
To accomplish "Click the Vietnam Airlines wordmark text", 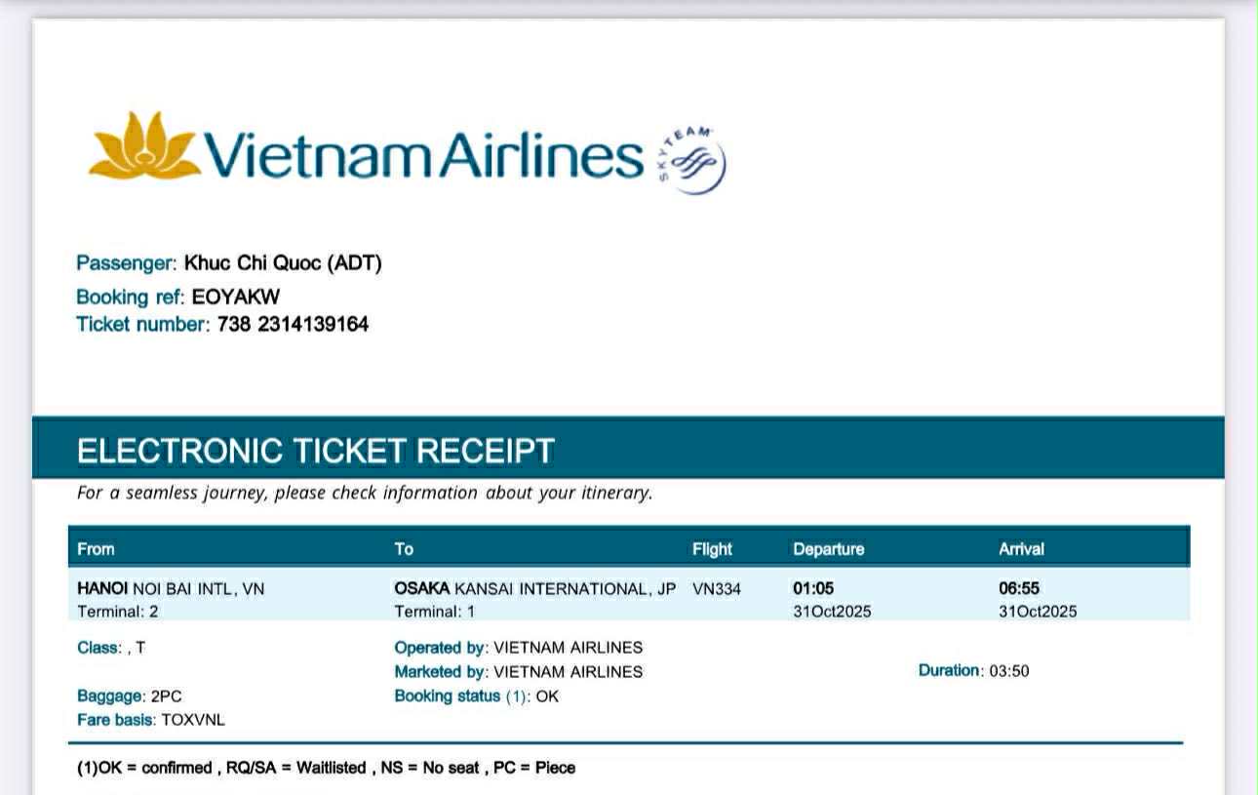I will click(424, 156).
